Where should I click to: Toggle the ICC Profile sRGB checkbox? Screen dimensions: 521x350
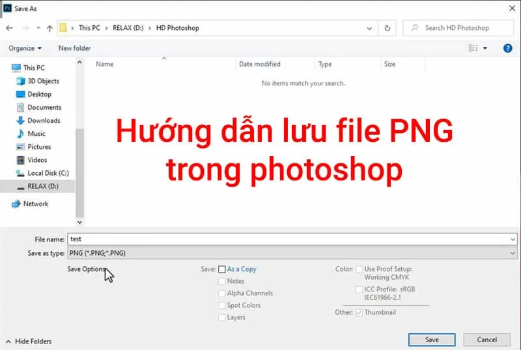(x=359, y=289)
